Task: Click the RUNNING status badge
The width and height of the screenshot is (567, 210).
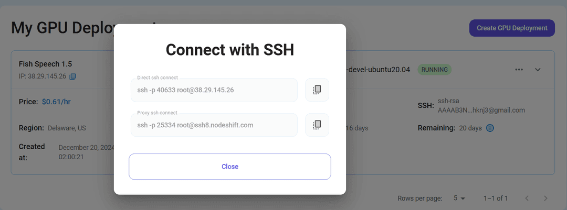Action: tap(434, 69)
